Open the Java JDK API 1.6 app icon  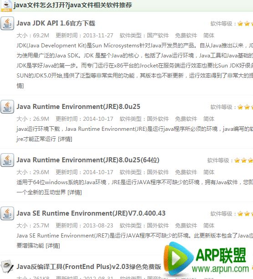(7, 23)
